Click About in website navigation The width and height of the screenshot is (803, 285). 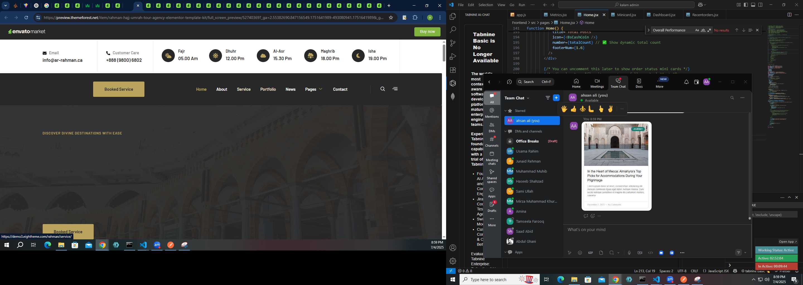coord(222,89)
